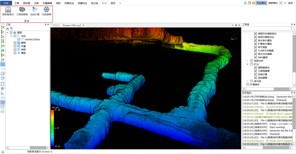Uncheck the 模型 layer checkbox
Image resolution: width=296 pixels, height=154 pixels.
[x=15, y=53]
